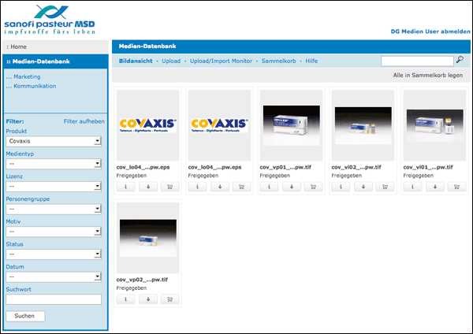Expand the Medientyp filter dropdown
This screenshot has width=473, height=334.
54,164
